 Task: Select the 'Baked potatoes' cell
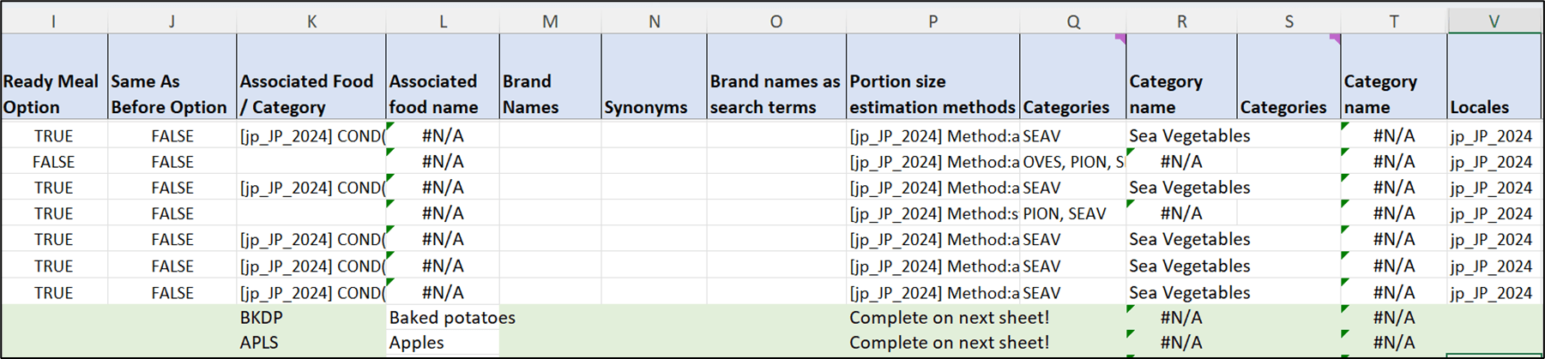pos(443,317)
